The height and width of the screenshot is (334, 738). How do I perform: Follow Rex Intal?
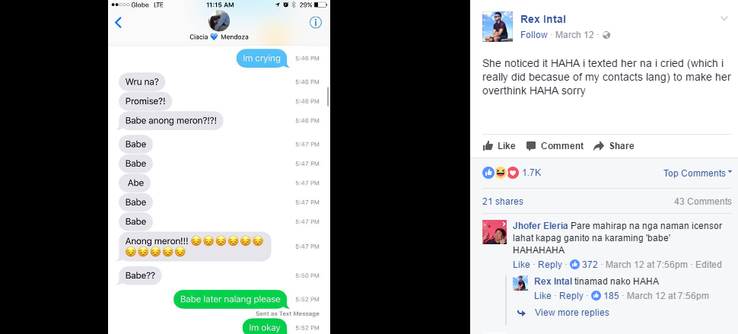coord(534,35)
